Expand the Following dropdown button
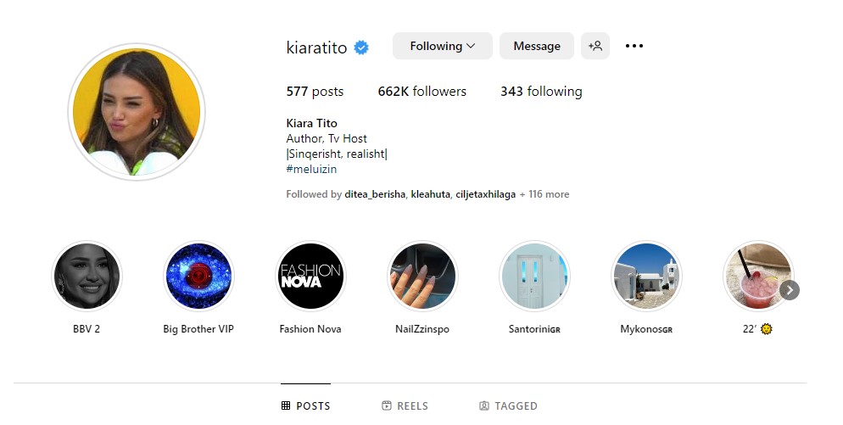Image resolution: width=843 pixels, height=425 pixels. pos(443,47)
